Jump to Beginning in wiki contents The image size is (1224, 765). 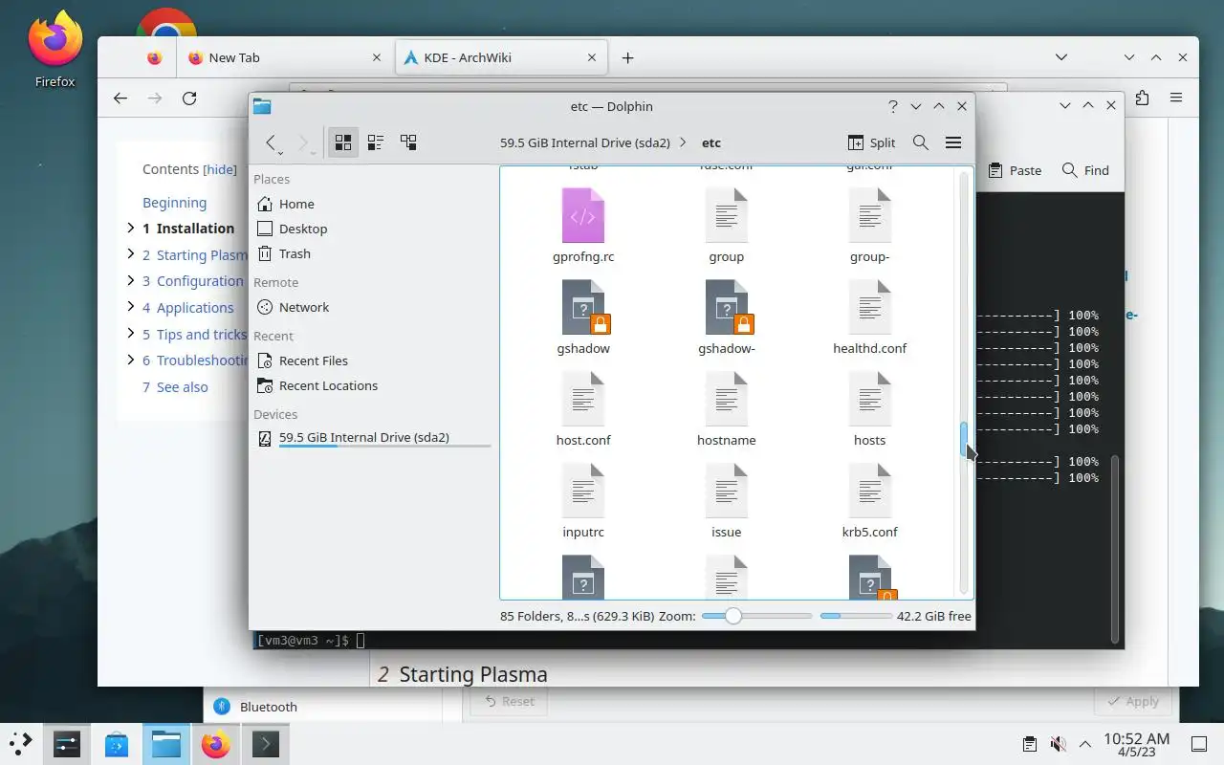point(174,203)
